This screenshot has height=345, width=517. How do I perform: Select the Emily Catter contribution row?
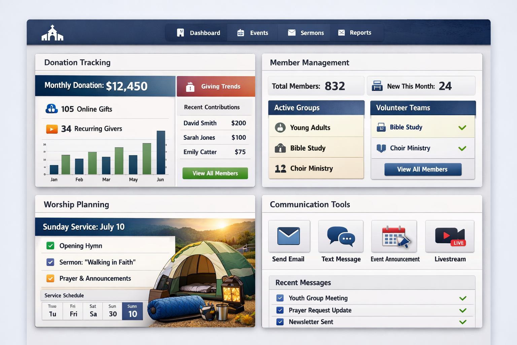pos(215,152)
